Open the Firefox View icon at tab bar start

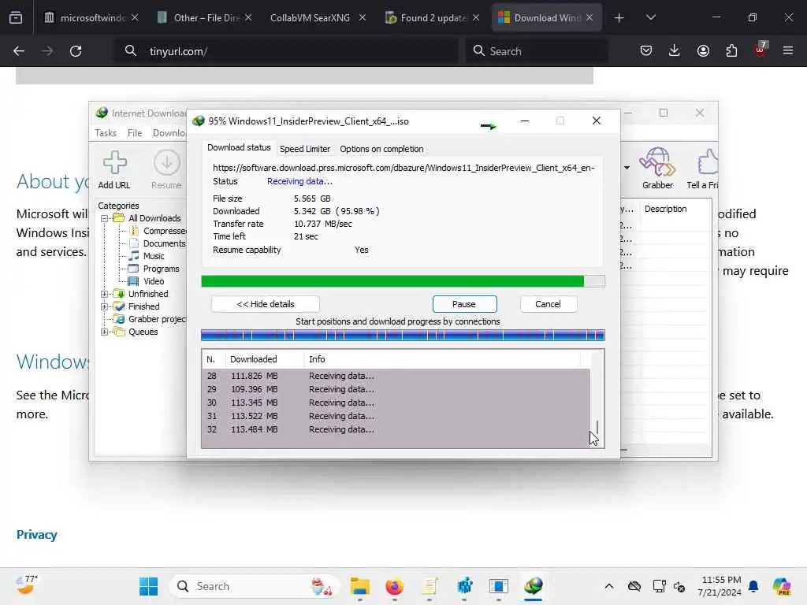coord(16,18)
